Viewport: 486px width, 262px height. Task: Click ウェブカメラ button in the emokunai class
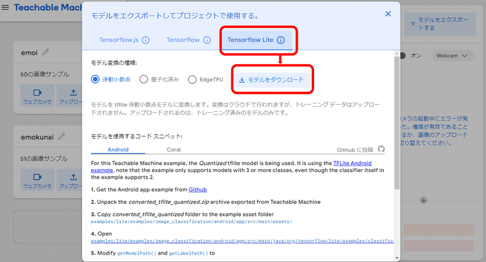[x=37, y=180]
